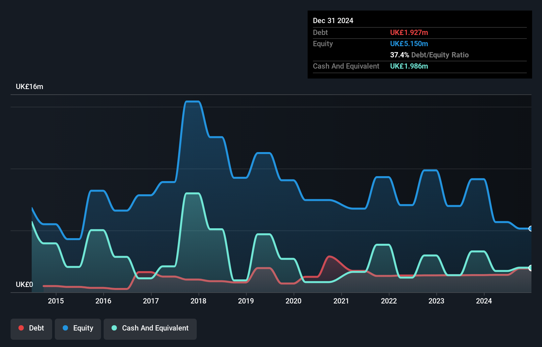Click the UK£1.927m Debt value in tooltip
This screenshot has height=347, width=542.
[x=409, y=32]
